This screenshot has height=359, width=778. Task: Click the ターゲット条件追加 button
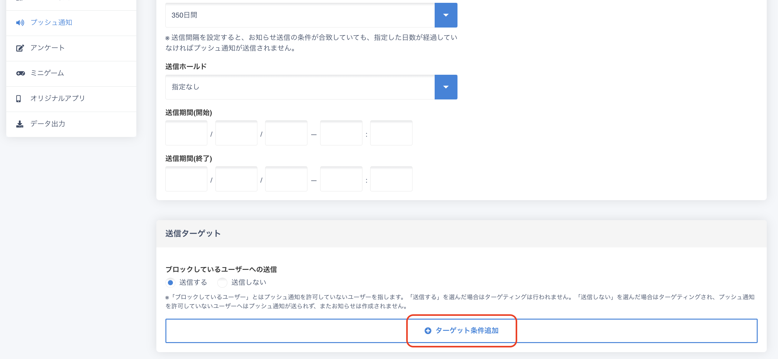[x=467, y=331]
